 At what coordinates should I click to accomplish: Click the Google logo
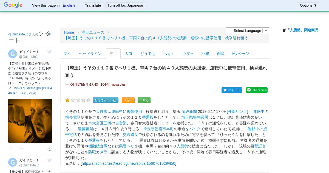click(13, 5)
